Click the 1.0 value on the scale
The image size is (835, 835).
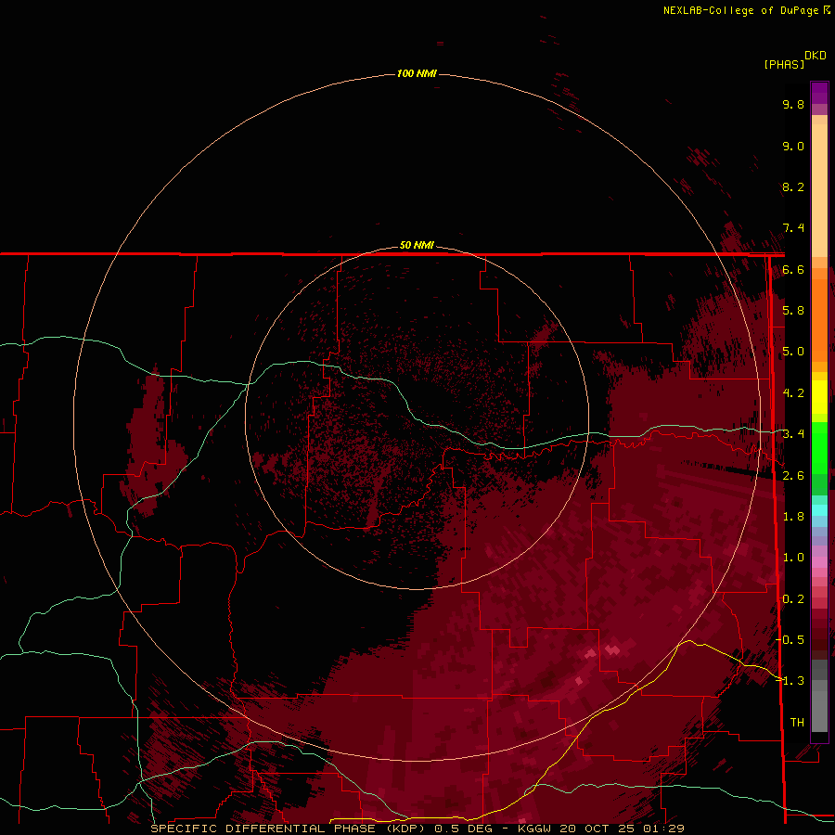[x=793, y=558]
